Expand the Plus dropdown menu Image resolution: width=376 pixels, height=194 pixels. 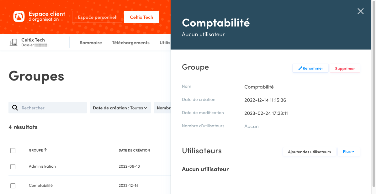pyautogui.click(x=348, y=152)
